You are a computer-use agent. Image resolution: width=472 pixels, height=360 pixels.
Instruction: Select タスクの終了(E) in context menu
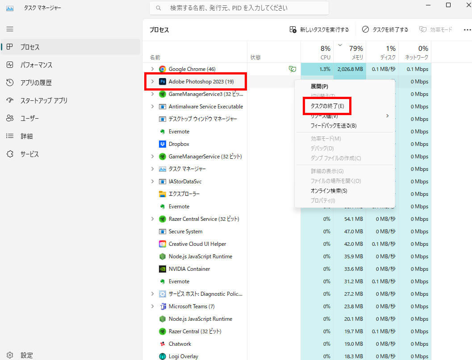coord(327,106)
